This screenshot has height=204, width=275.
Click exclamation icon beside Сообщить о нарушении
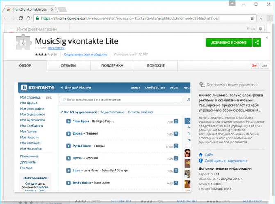coord(201,161)
